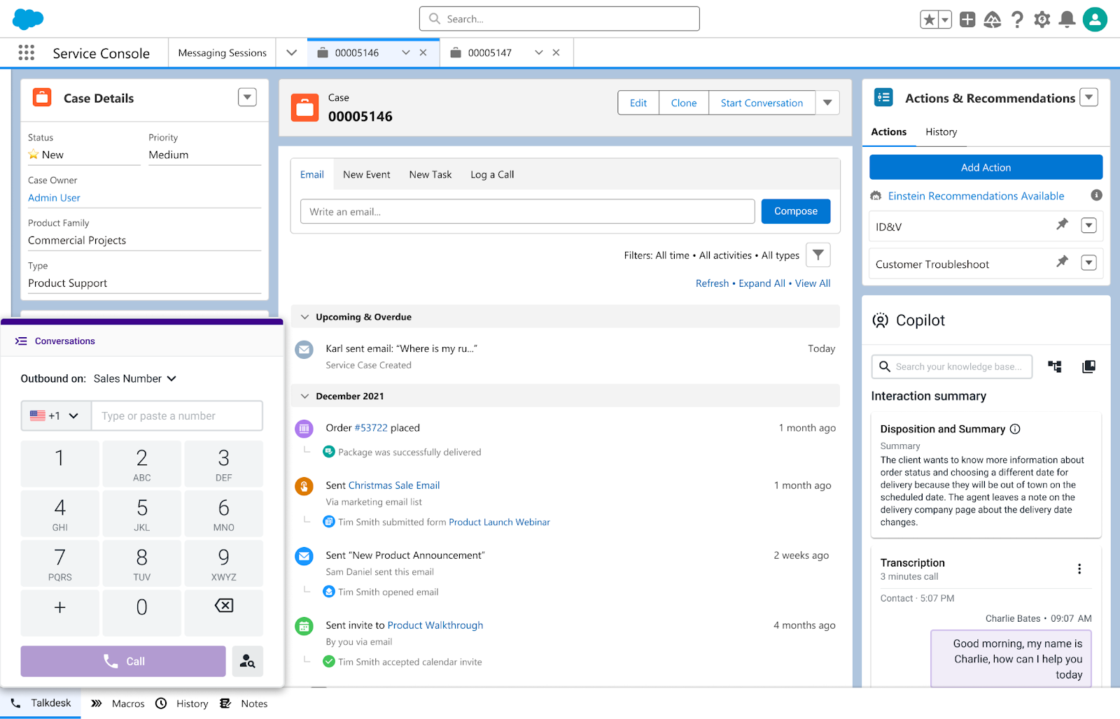Toggle the Conversations panel menu icon

[x=22, y=341]
